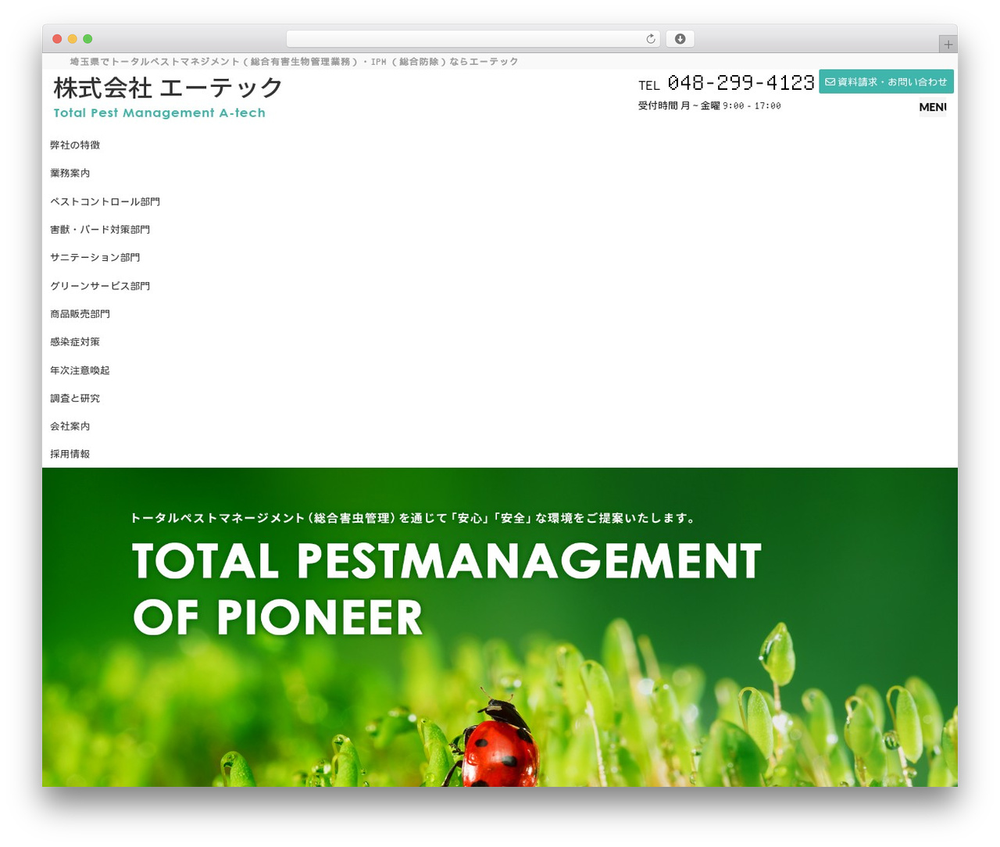Open 年次注意喚起 menu item
The height and width of the screenshot is (847, 1000).
click(80, 370)
